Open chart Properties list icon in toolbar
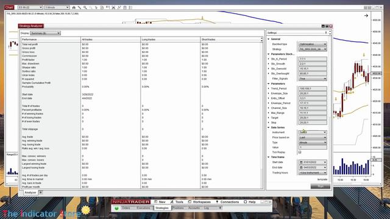Viewport: 390px width, 219px height. pos(130,7)
